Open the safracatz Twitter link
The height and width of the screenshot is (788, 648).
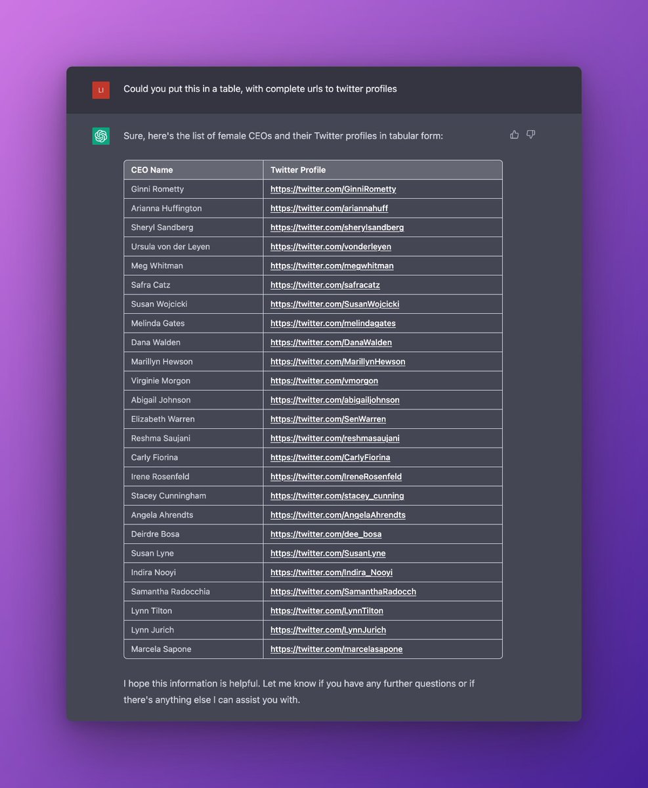pos(325,285)
